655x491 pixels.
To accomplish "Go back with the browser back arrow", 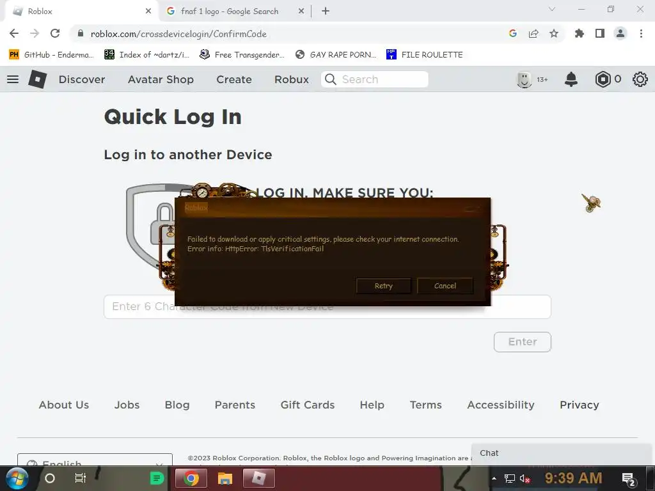I will pos(14,33).
